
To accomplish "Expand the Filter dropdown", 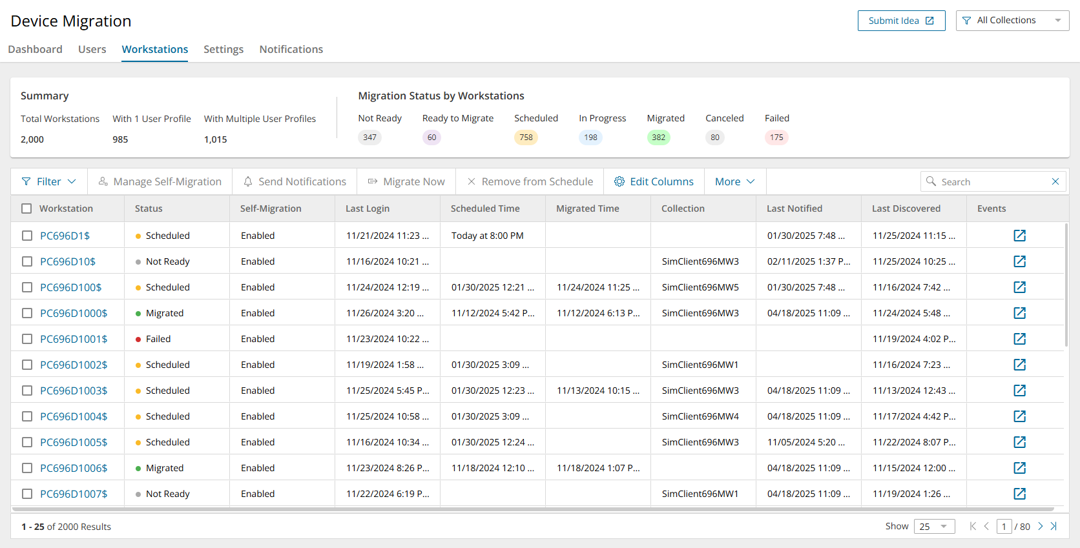I will [49, 181].
